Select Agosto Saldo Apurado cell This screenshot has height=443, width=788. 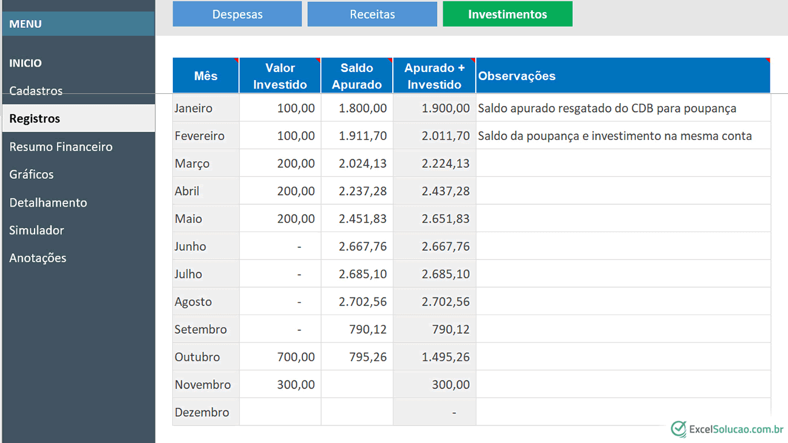pos(357,301)
